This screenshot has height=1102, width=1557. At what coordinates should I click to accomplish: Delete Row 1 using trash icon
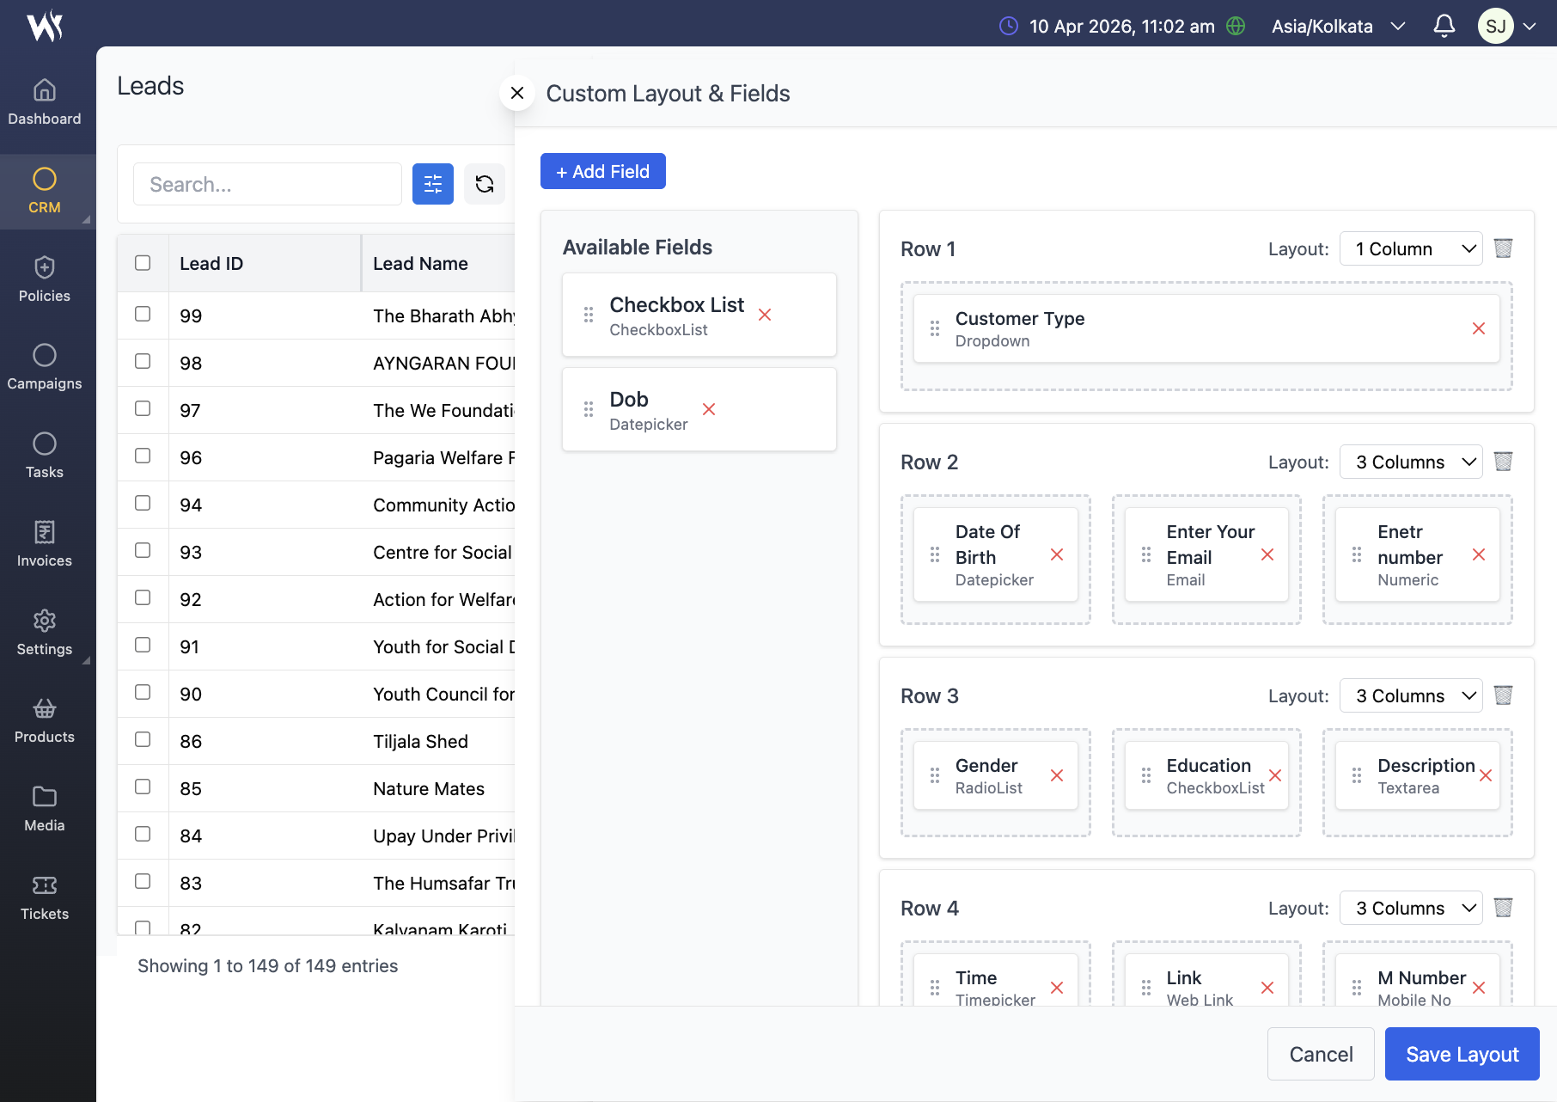[1503, 248]
